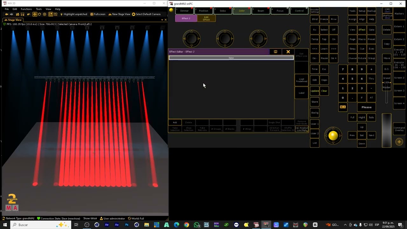The height and width of the screenshot is (229, 407).
Task: Click the Effect key on command section
Action: [x=362, y=30]
